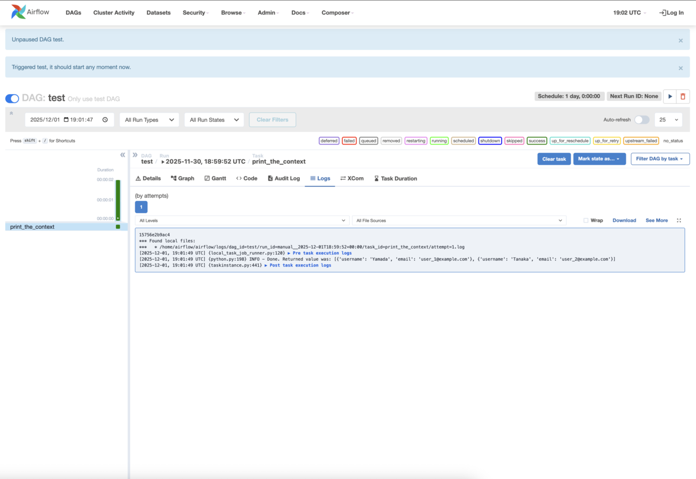Open the Task Duration tab
Screen dimensions: 696x479
coord(396,178)
